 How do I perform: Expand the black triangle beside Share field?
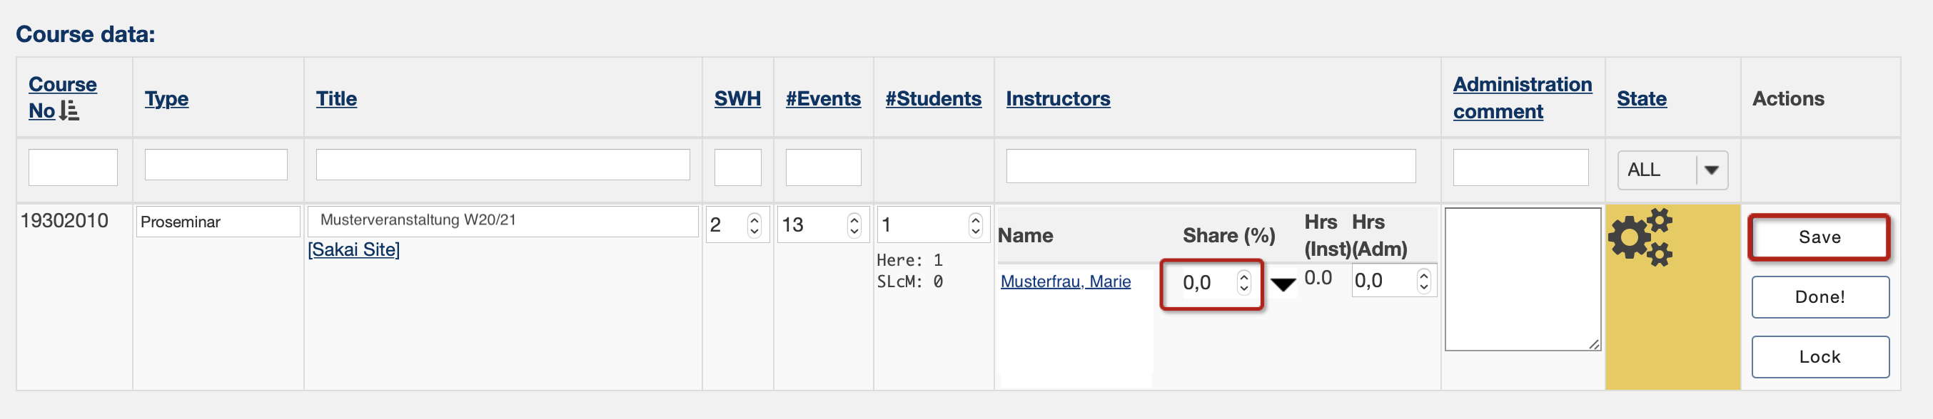[x=1283, y=285]
